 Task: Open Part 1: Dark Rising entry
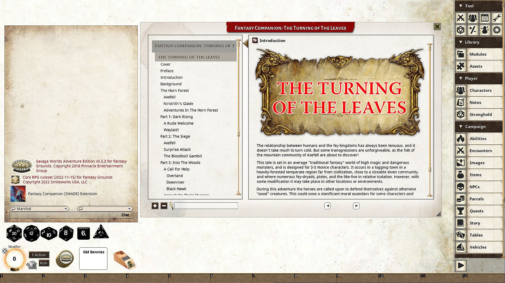point(176,117)
